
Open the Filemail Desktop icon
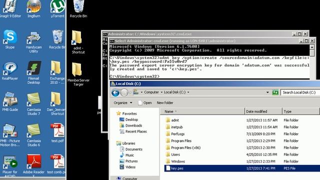click(33, 72)
